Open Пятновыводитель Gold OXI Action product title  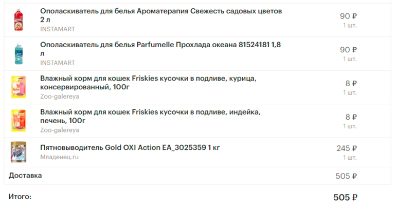coord(130,148)
